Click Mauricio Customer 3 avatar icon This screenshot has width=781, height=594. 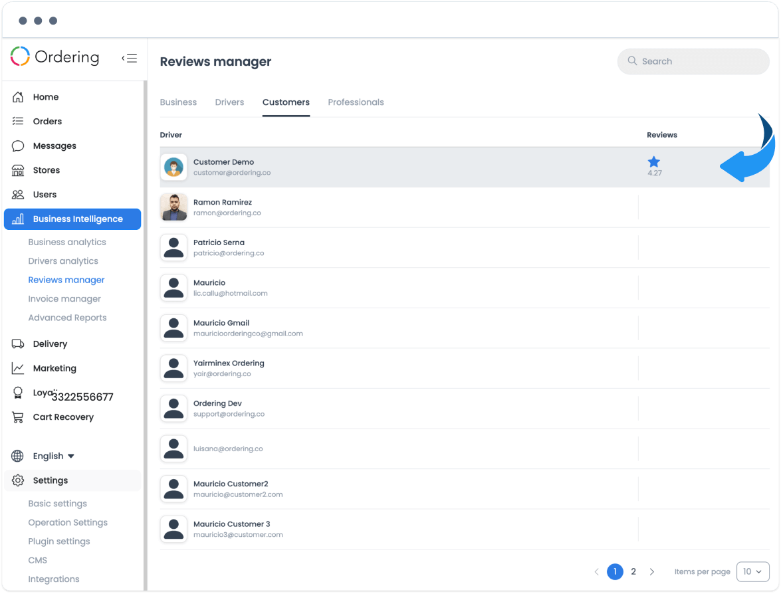(174, 530)
